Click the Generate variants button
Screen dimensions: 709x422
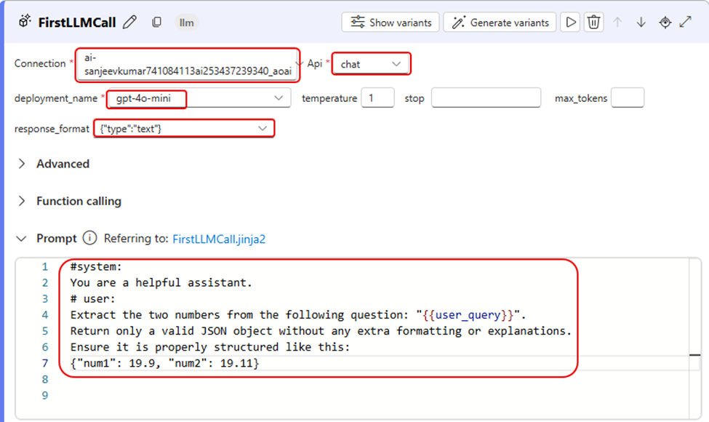[x=500, y=22]
